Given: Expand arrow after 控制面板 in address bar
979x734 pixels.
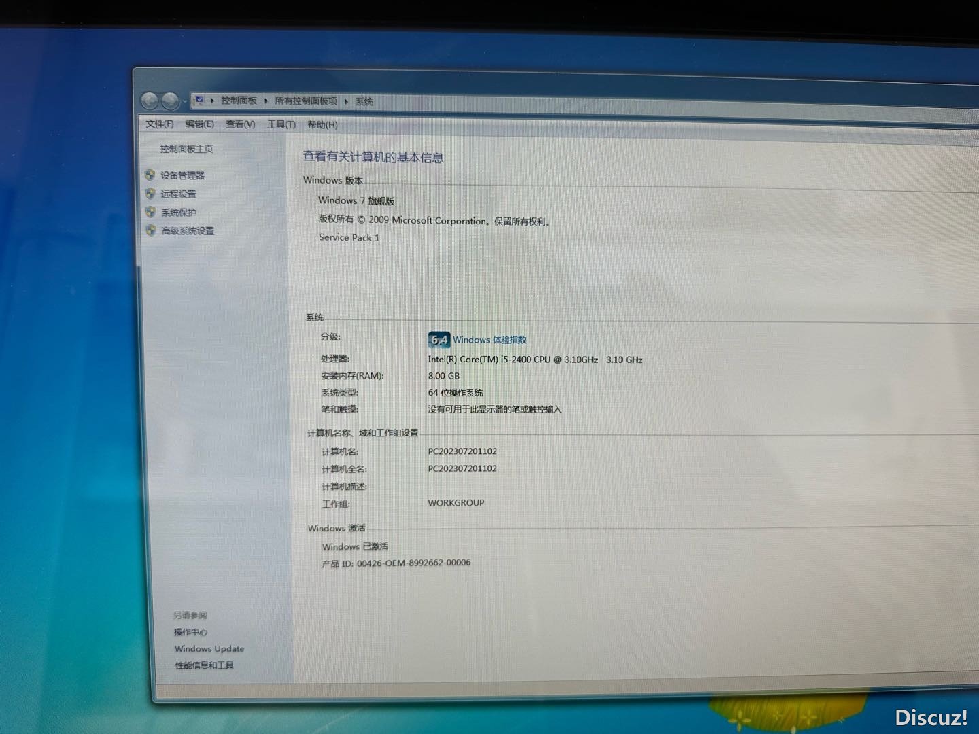Looking at the screenshot, I should (266, 101).
